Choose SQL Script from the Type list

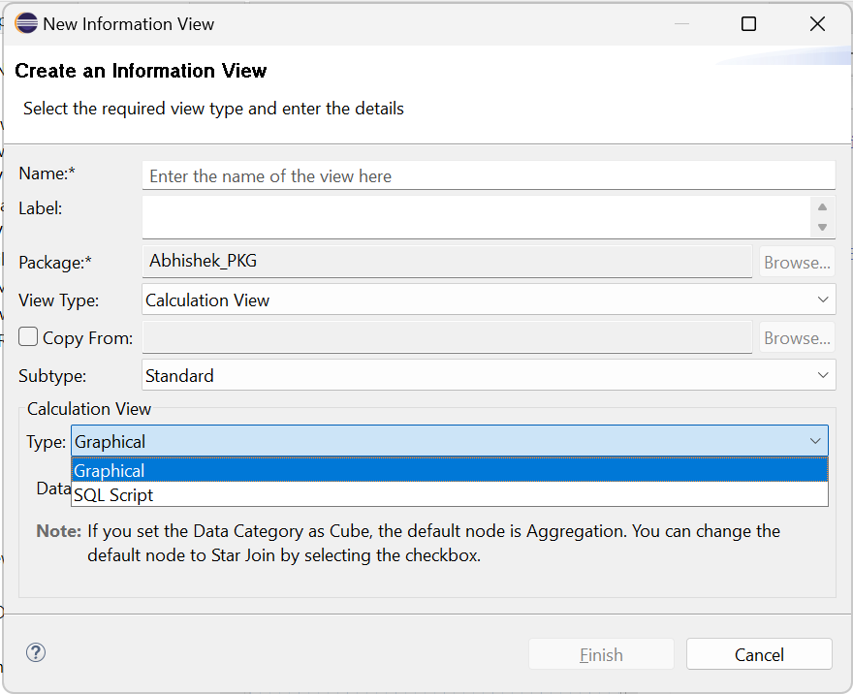coord(449,495)
